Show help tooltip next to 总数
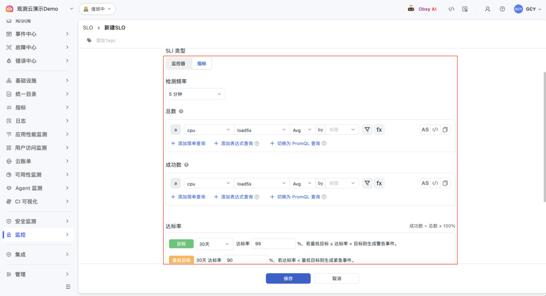This screenshot has height=296, width=546. coord(181,111)
